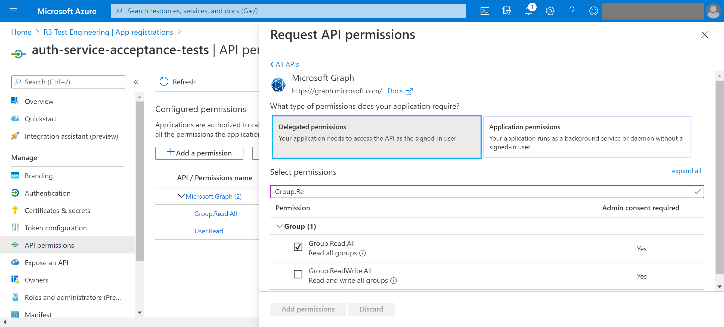
Task: Click the Roles and administrators icon
Action: point(15,297)
